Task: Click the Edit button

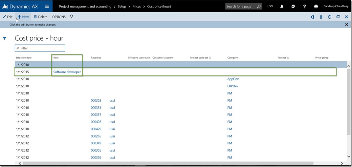Action: click(8, 17)
